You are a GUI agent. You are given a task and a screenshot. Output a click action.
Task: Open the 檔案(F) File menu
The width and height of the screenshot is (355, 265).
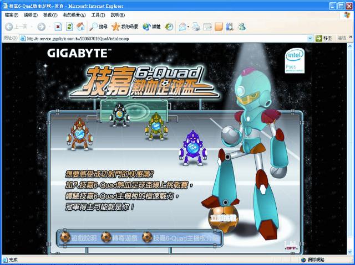11,15
